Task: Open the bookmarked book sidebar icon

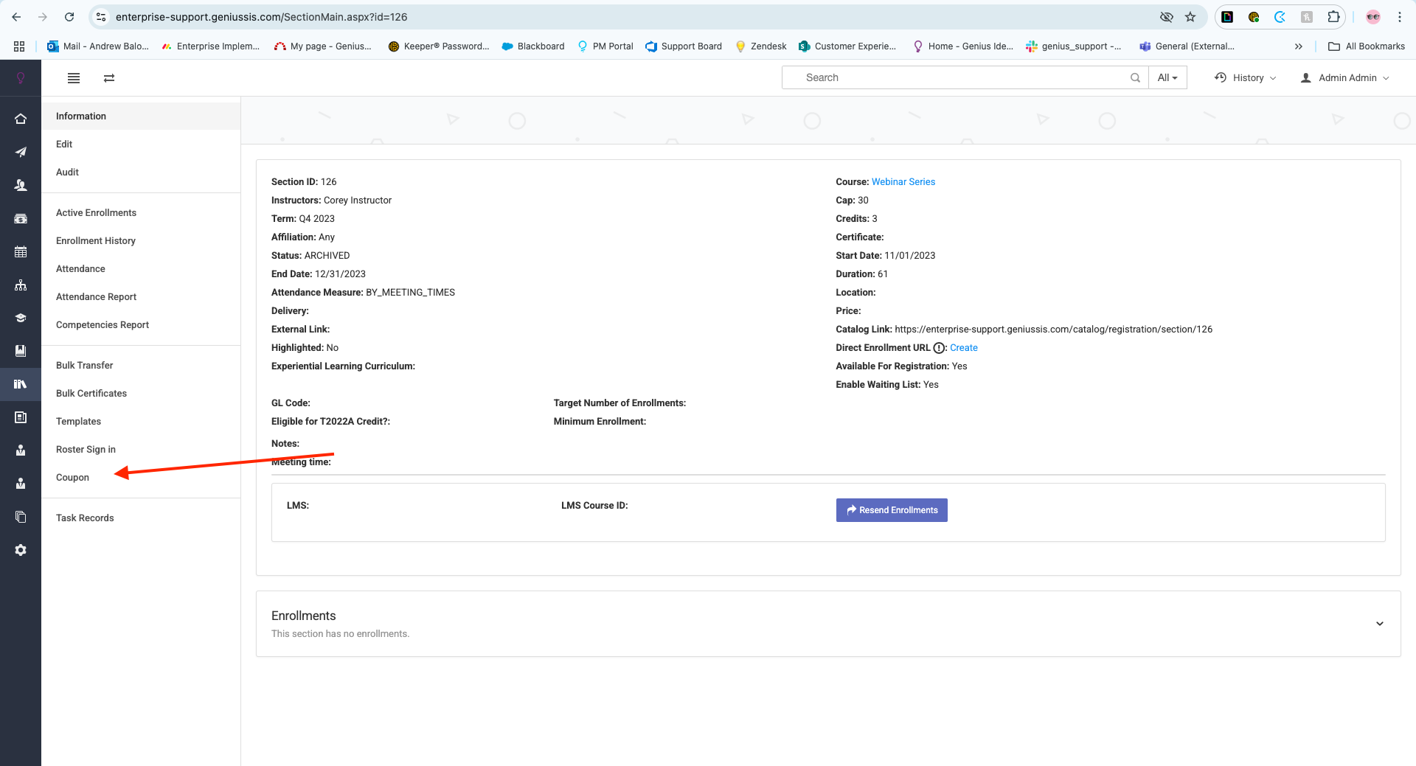Action: [x=21, y=351]
